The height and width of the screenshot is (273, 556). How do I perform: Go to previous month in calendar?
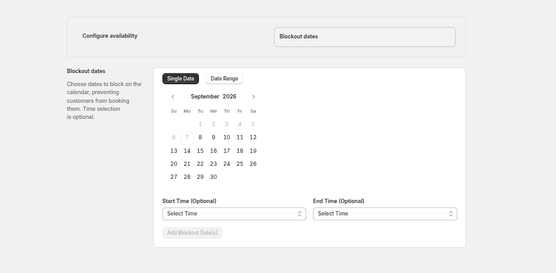click(x=173, y=97)
